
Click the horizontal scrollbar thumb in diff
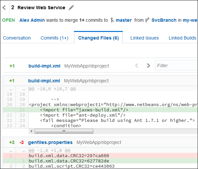(64, 131)
